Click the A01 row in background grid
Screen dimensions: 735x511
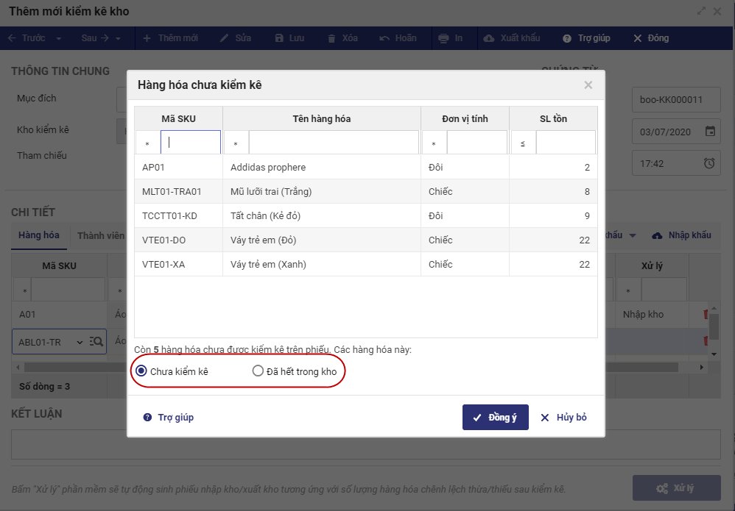tap(59, 315)
